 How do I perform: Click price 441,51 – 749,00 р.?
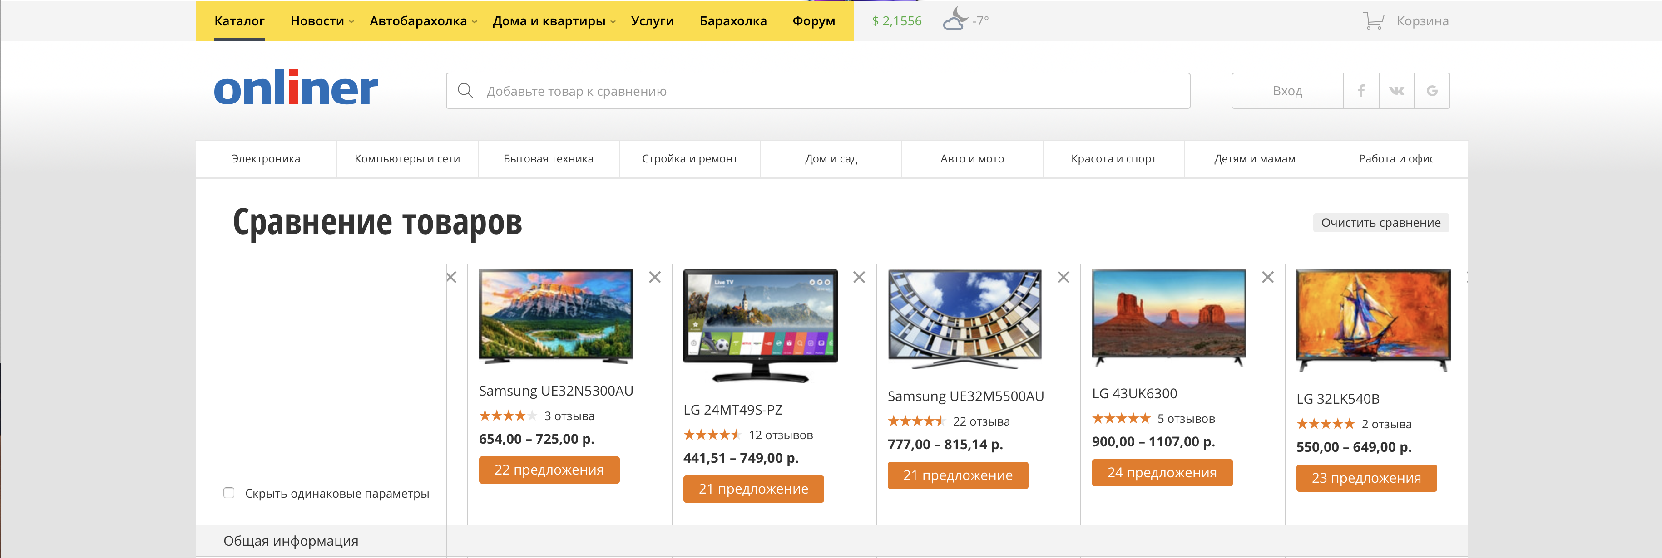pyautogui.click(x=741, y=458)
